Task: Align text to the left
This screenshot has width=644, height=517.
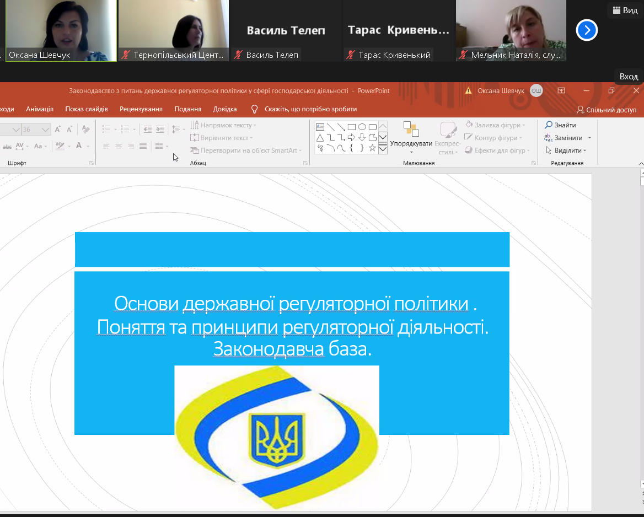Action: [x=106, y=146]
